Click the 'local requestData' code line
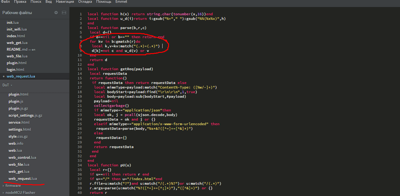The image size is (400, 196). (108, 74)
